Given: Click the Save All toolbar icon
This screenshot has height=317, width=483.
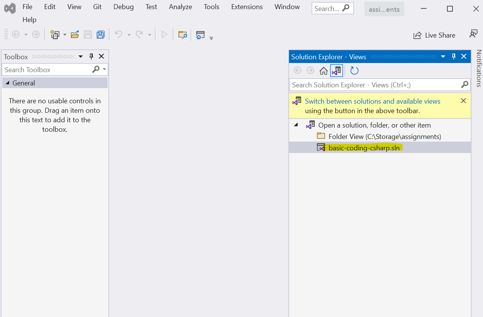Looking at the screenshot, I should click(x=100, y=35).
